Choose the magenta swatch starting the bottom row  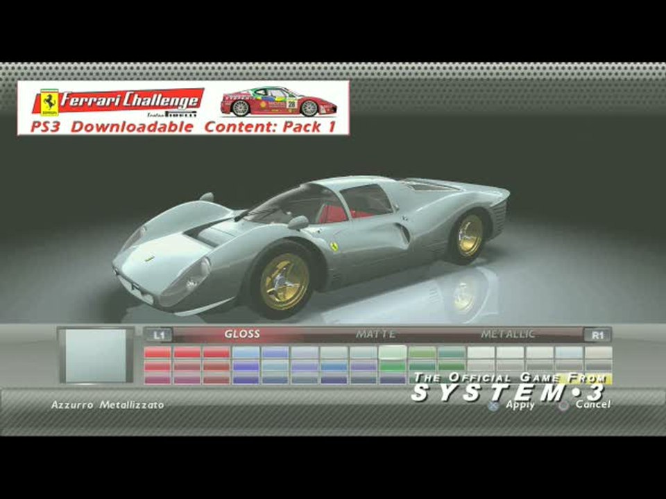pos(157,378)
